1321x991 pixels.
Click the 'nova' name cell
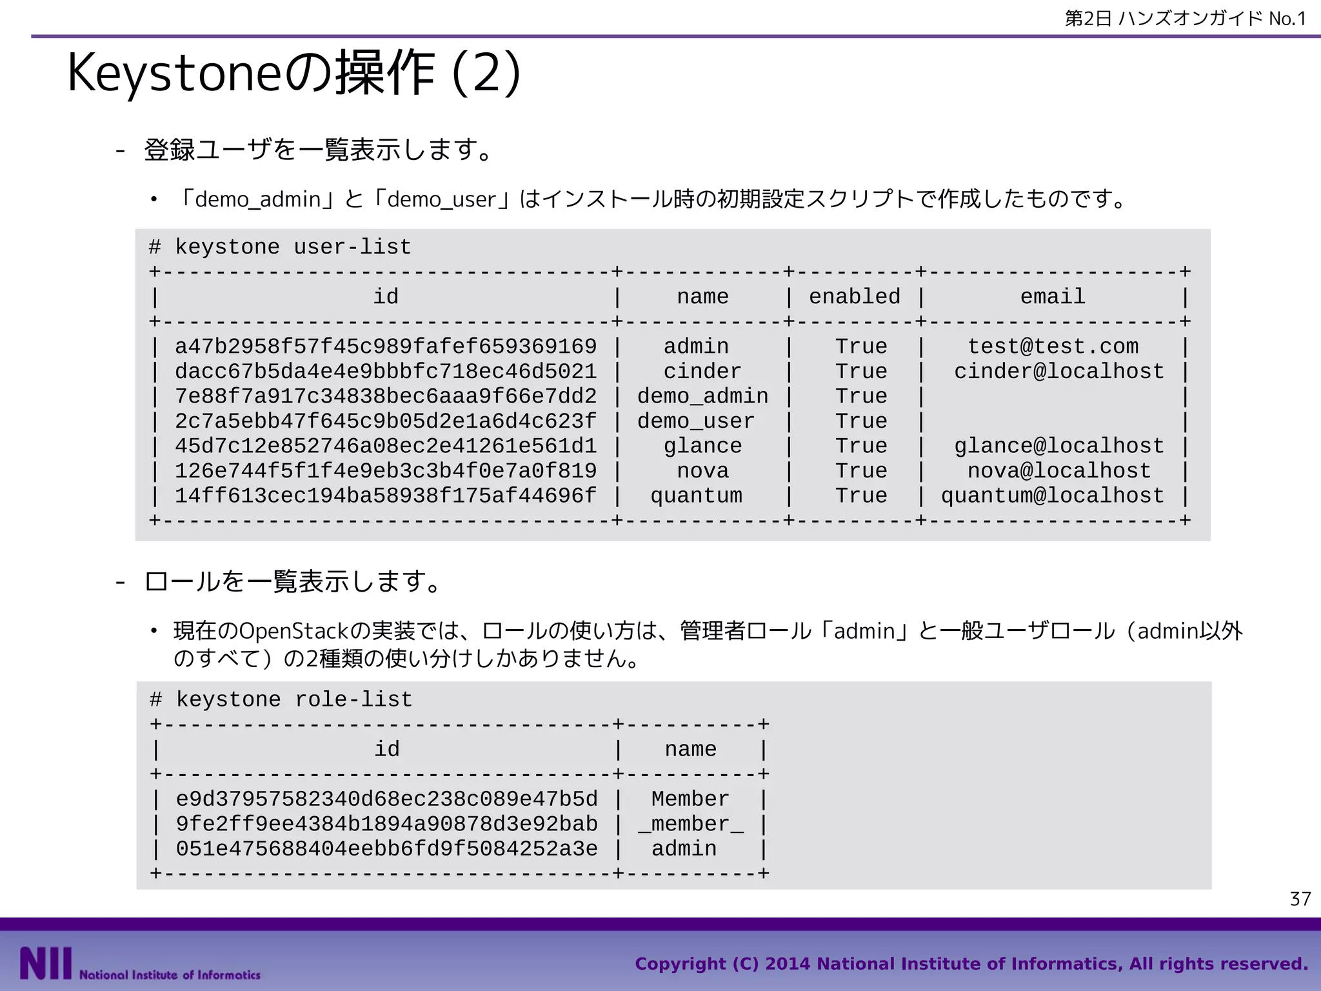(702, 471)
